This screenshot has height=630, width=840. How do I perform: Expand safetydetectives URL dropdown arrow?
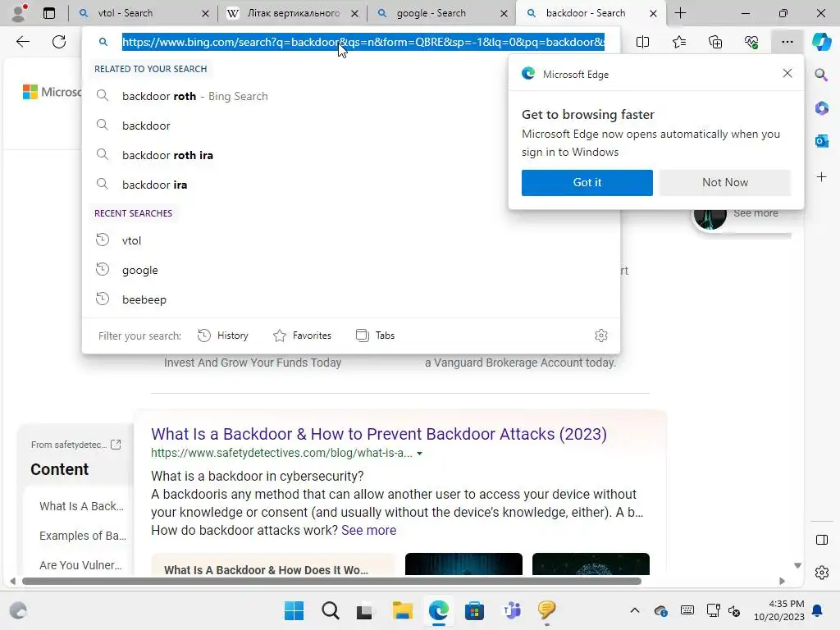click(x=419, y=453)
